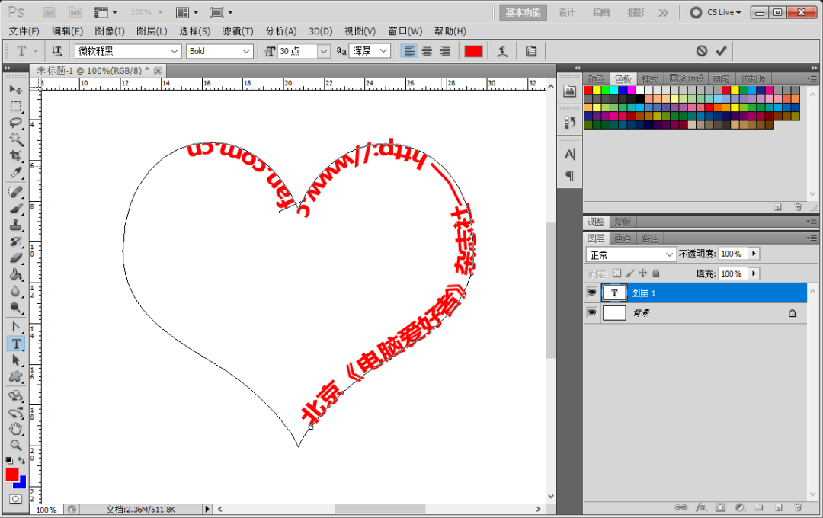The height and width of the screenshot is (518, 823).
Task: Select the Move tool
Action: (x=16, y=90)
